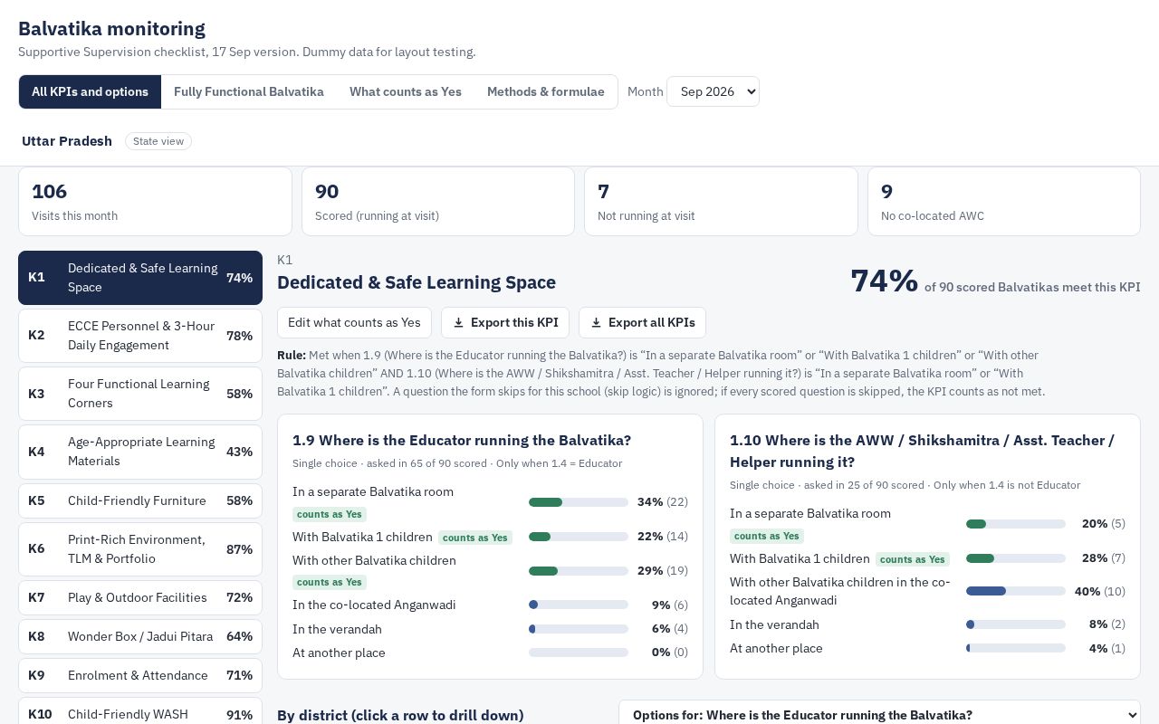Click the Export all KPIs button
The image size is (1159, 724).
643,323
